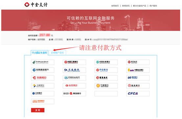Switch to the 个人借记卡支付 tab
The height and width of the screenshot is (119, 182).
(x=39, y=53)
